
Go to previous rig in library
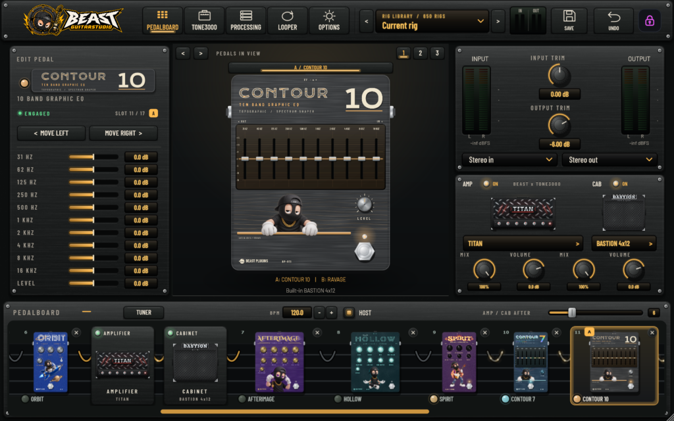pyautogui.click(x=366, y=21)
